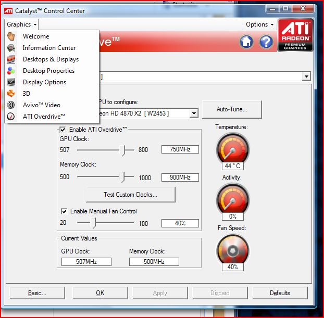
Task: Click the Display Options monitor icon
Action: point(11,82)
